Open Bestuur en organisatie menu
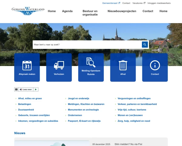 point(90,13)
